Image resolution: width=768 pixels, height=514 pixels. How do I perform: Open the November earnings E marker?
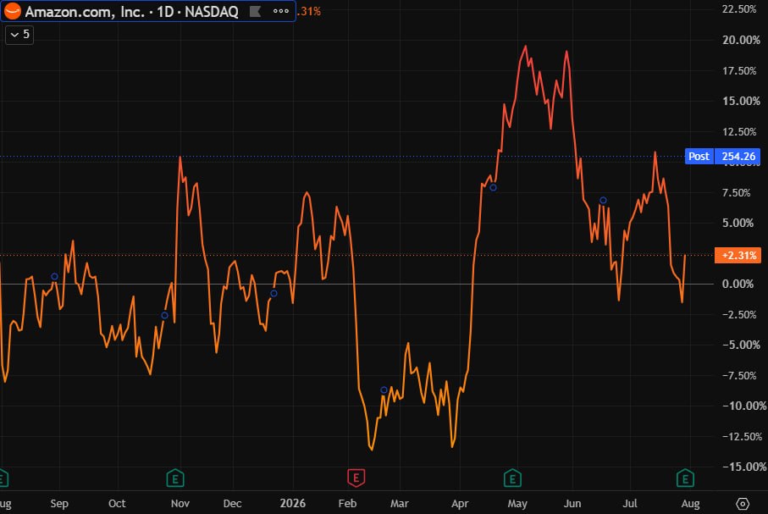point(175,478)
